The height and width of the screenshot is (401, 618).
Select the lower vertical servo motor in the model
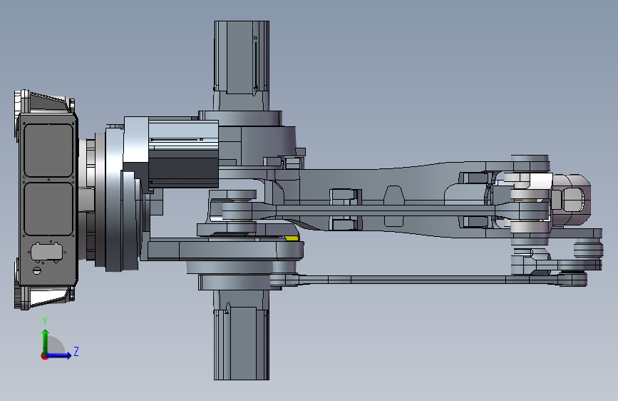pyautogui.click(x=242, y=335)
